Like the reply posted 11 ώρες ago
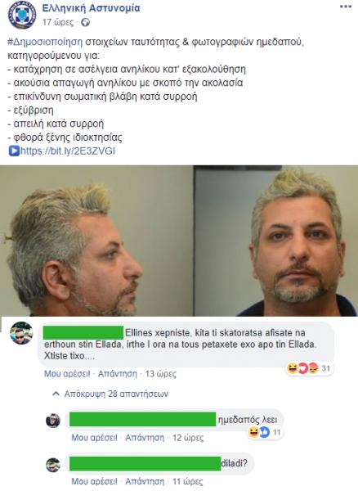The height and width of the screenshot is (491, 358). tap(94, 482)
